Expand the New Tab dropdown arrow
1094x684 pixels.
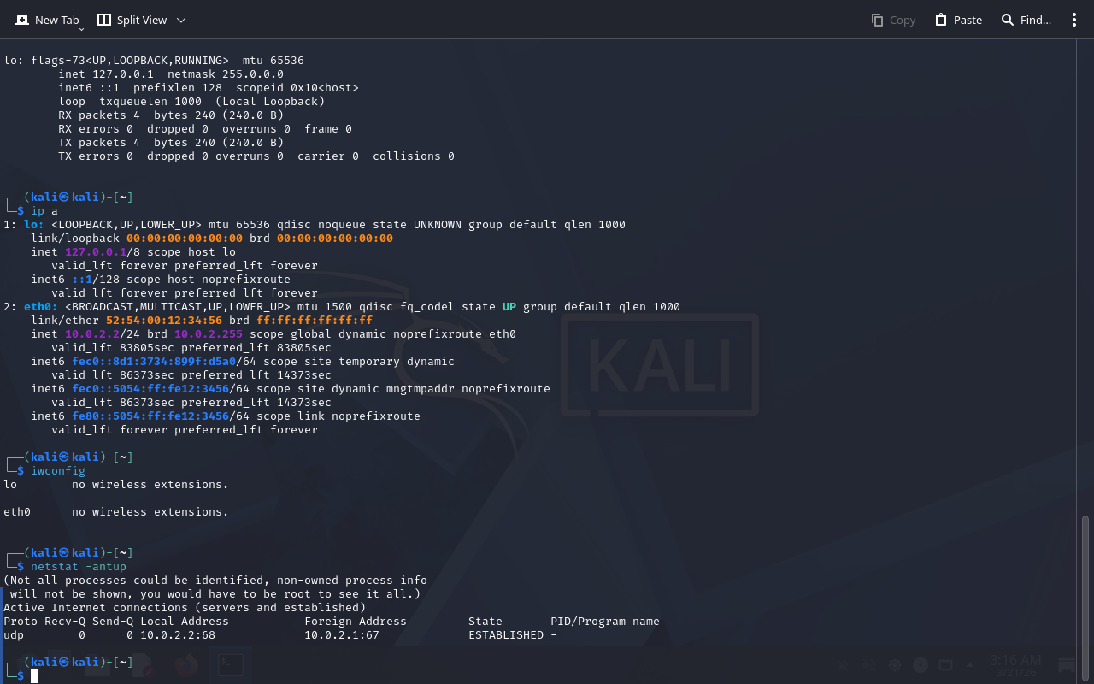(x=81, y=29)
